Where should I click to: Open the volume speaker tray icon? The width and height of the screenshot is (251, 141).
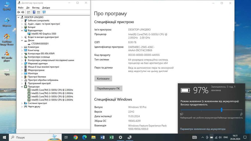click(220, 137)
